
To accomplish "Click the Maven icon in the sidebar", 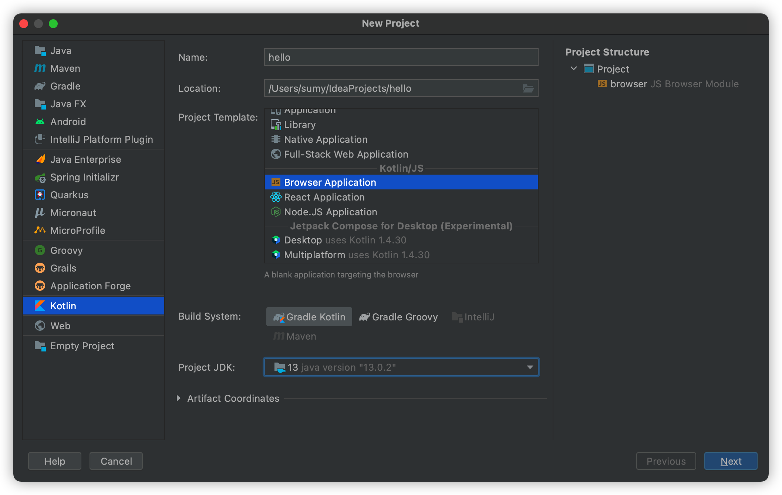I will pyautogui.click(x=40, y=68).
